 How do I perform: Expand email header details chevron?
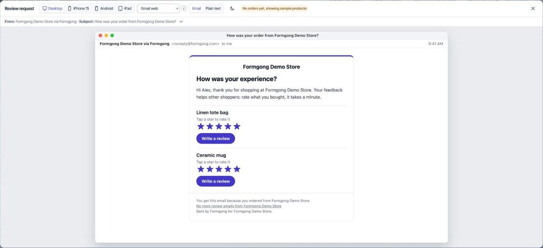[x=181, y=21]
